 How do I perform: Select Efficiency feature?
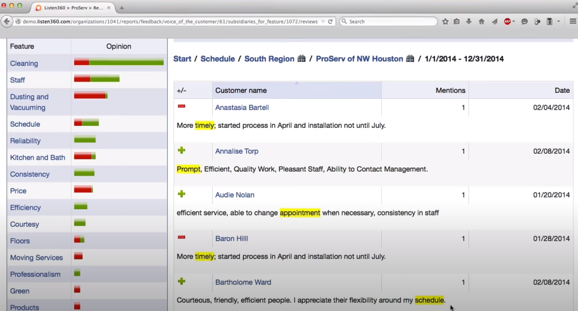pyautogui.click(x=25, y=207)
